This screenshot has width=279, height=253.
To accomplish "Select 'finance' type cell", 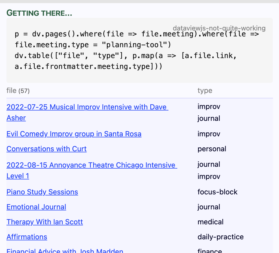I will 210,251.
